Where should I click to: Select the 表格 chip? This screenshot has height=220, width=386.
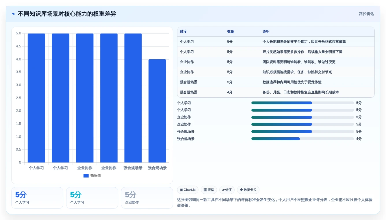click(209, 190)
